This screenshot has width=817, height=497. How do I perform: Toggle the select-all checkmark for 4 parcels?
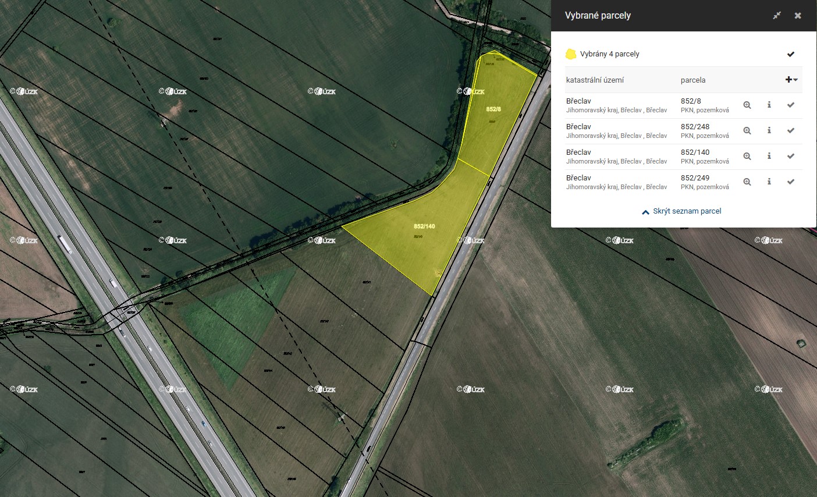click(790, 54)
